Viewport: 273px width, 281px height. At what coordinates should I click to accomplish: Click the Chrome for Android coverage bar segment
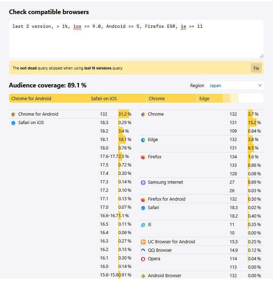(49, 98)
